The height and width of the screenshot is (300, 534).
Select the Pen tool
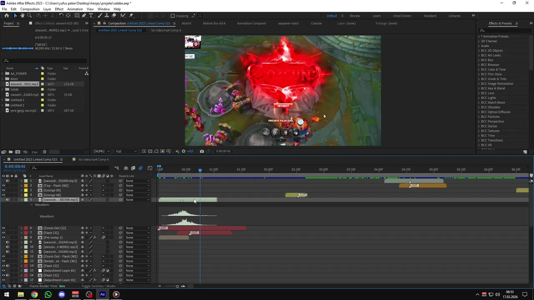click(84, 15)
